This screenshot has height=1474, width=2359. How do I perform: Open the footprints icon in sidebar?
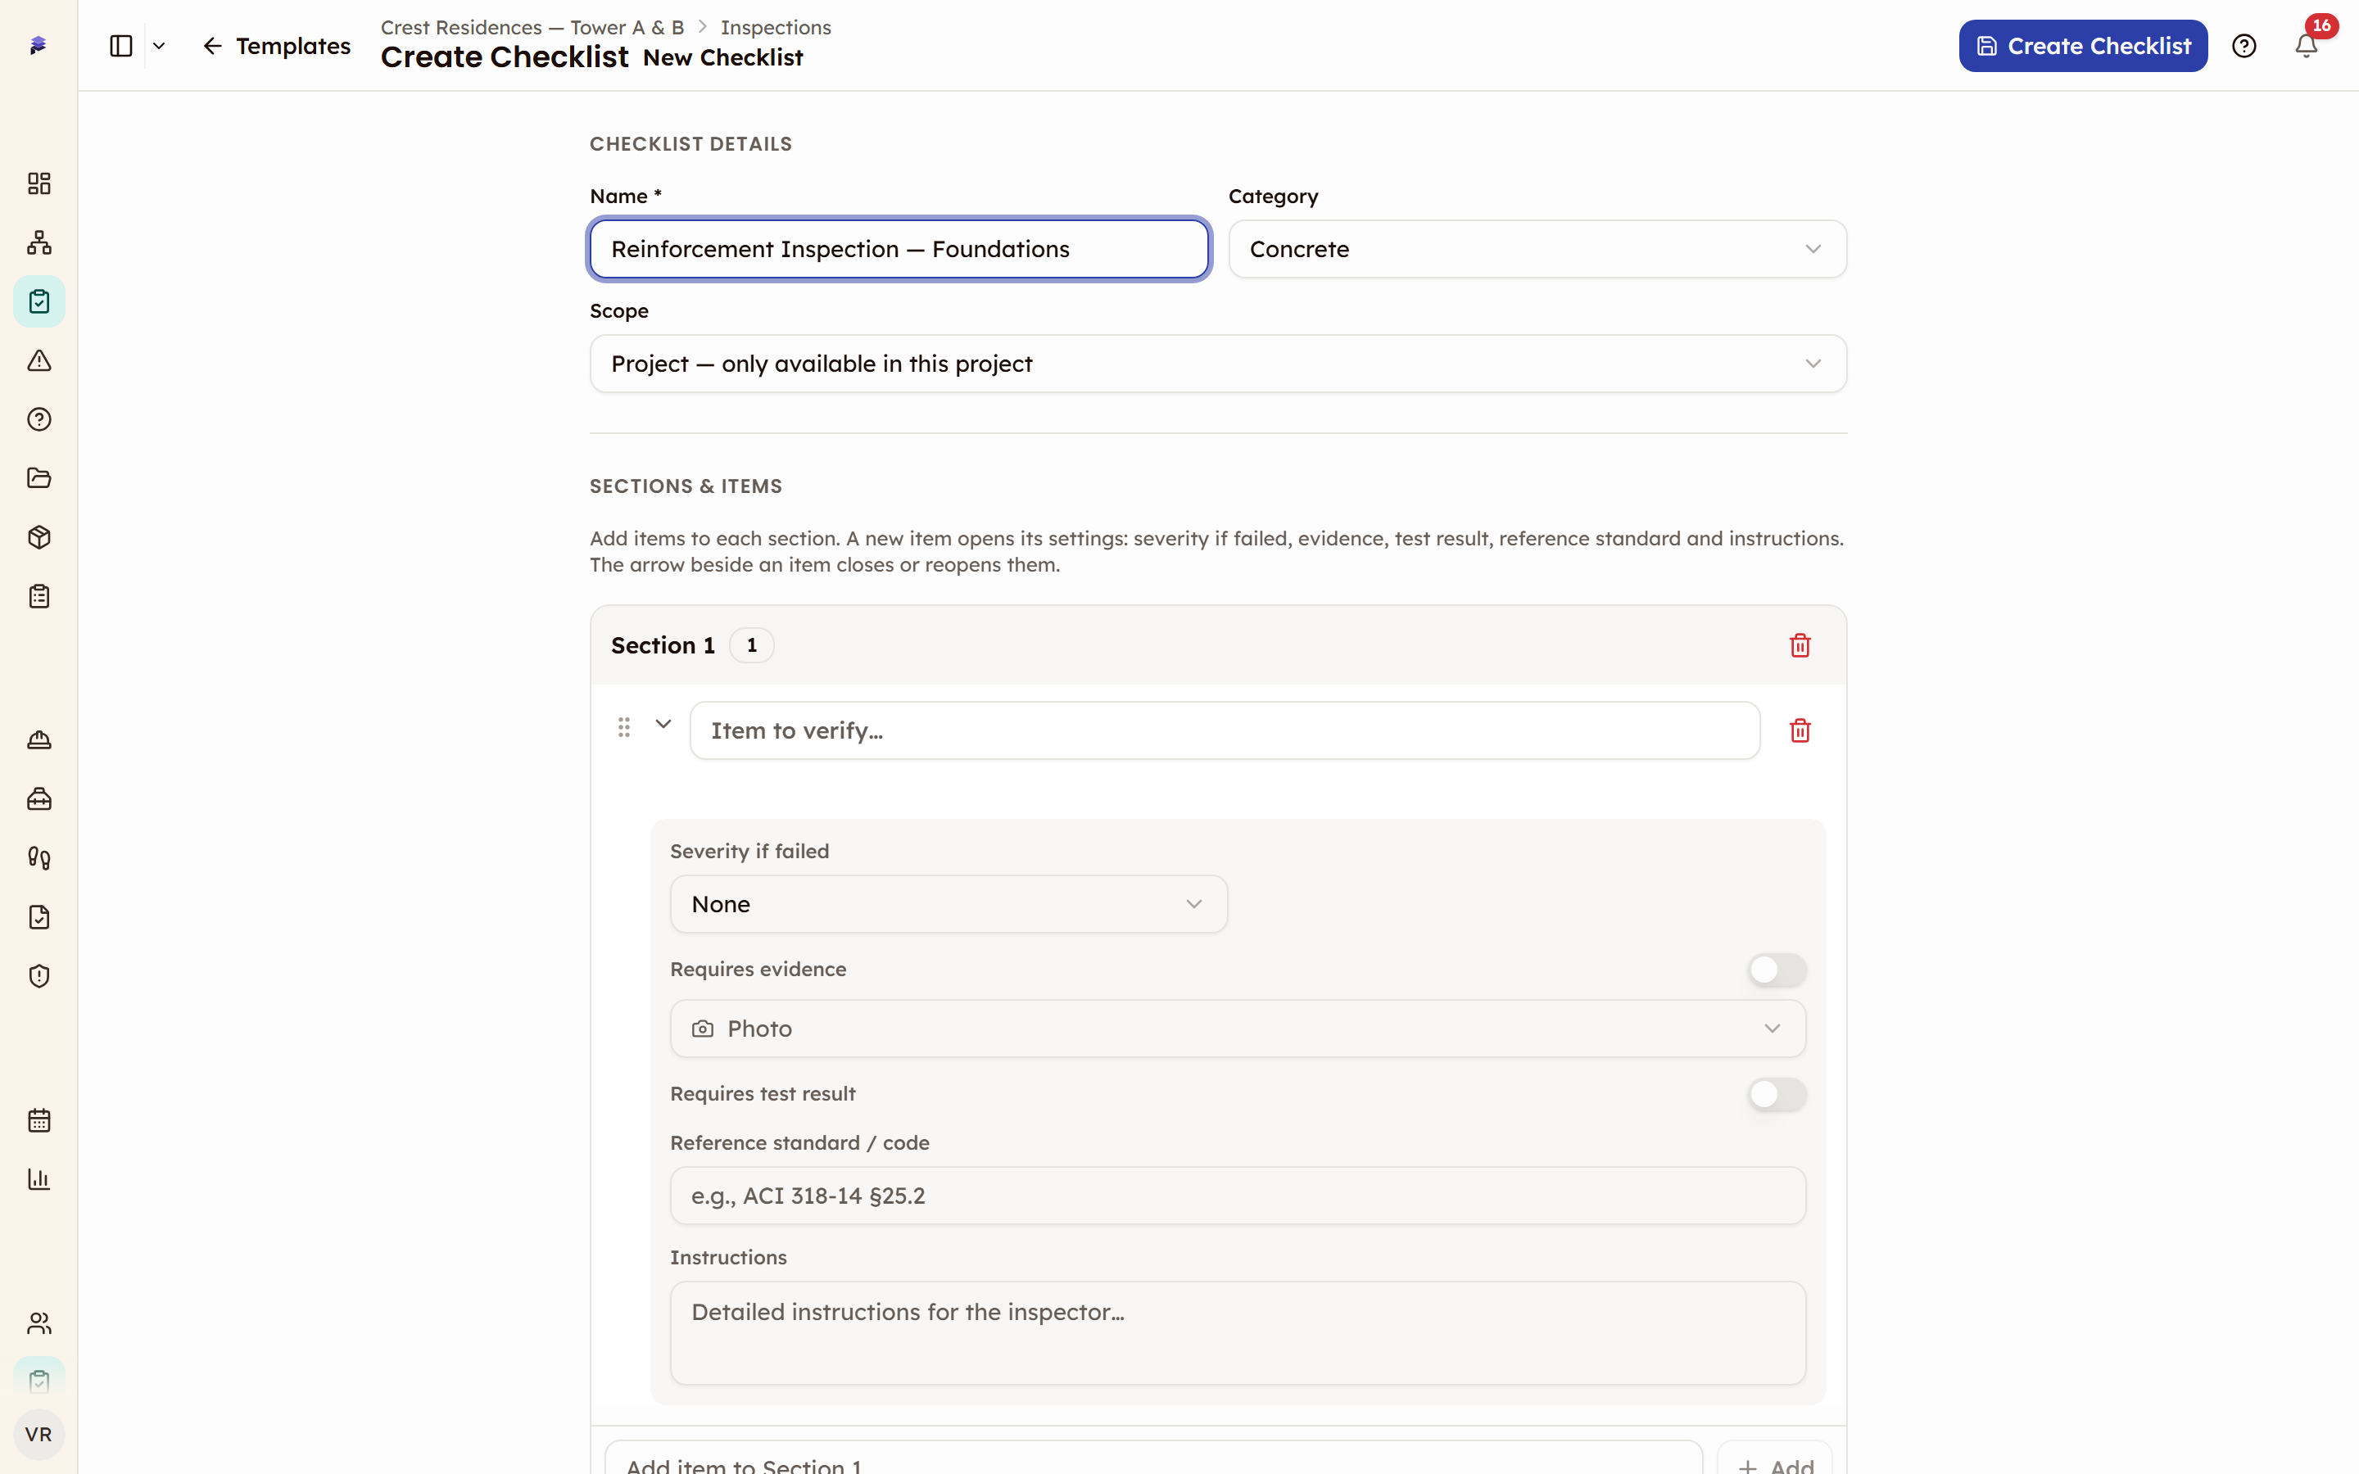click(39, 859)
